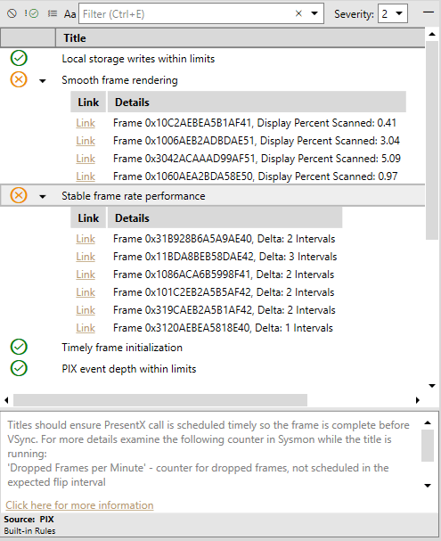Click the clear warnings circle-slash icon
This screenshot has height=541, width=441.
tap(12, 13)
